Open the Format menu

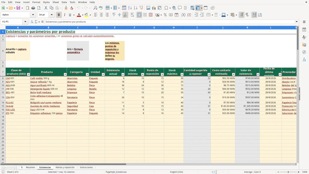click(36, 2)
